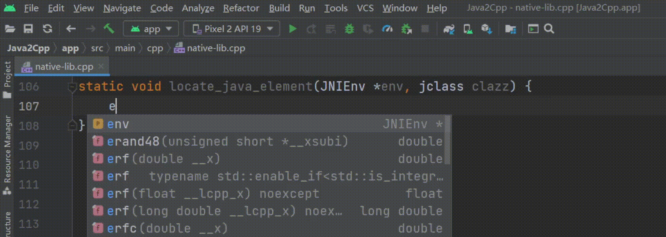666x237 pixels.
Task: Collapse the function fold marker at line 106
Action: pyautogui.click(x=72, y=86)
